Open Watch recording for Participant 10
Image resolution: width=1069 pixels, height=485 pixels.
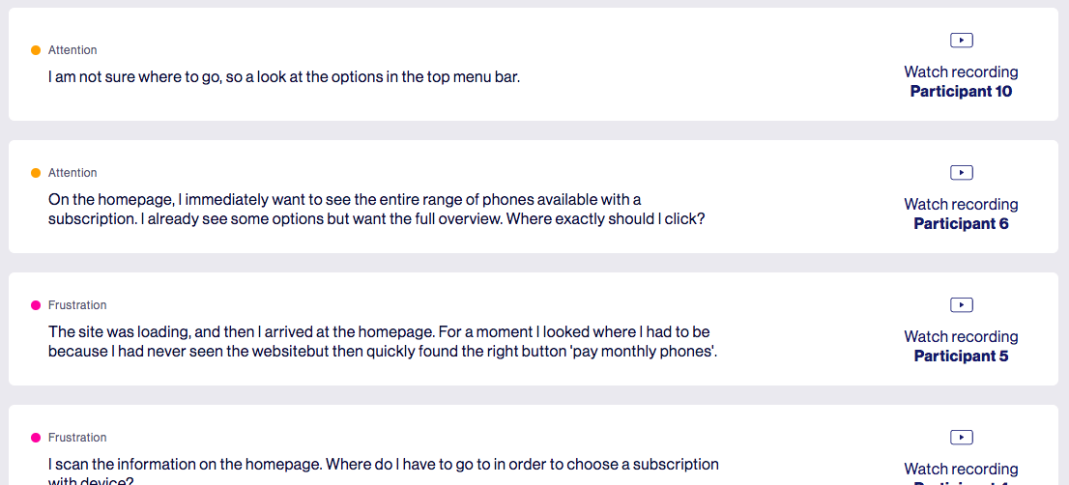click(x=962, y=71)
